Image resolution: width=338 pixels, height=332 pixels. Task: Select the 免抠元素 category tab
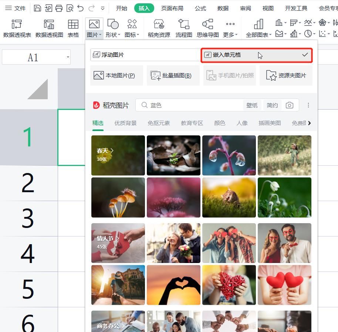click(x=159, y=123)
